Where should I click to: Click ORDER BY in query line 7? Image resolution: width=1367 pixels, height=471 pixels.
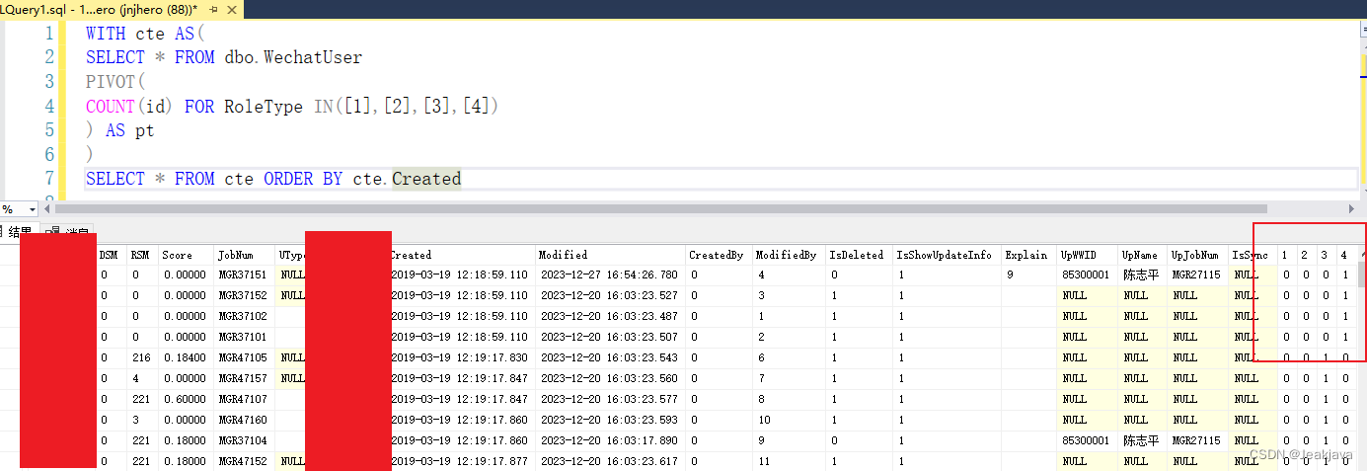pos(303,179)
